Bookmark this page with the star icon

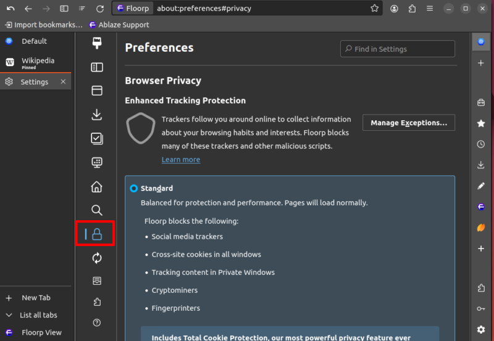click(374, 9)
